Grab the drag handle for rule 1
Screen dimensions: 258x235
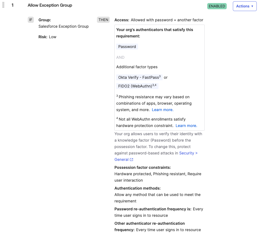[3, 5]
